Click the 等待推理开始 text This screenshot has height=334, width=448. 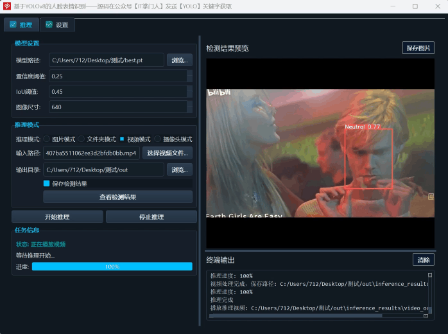tap(35, 256)
